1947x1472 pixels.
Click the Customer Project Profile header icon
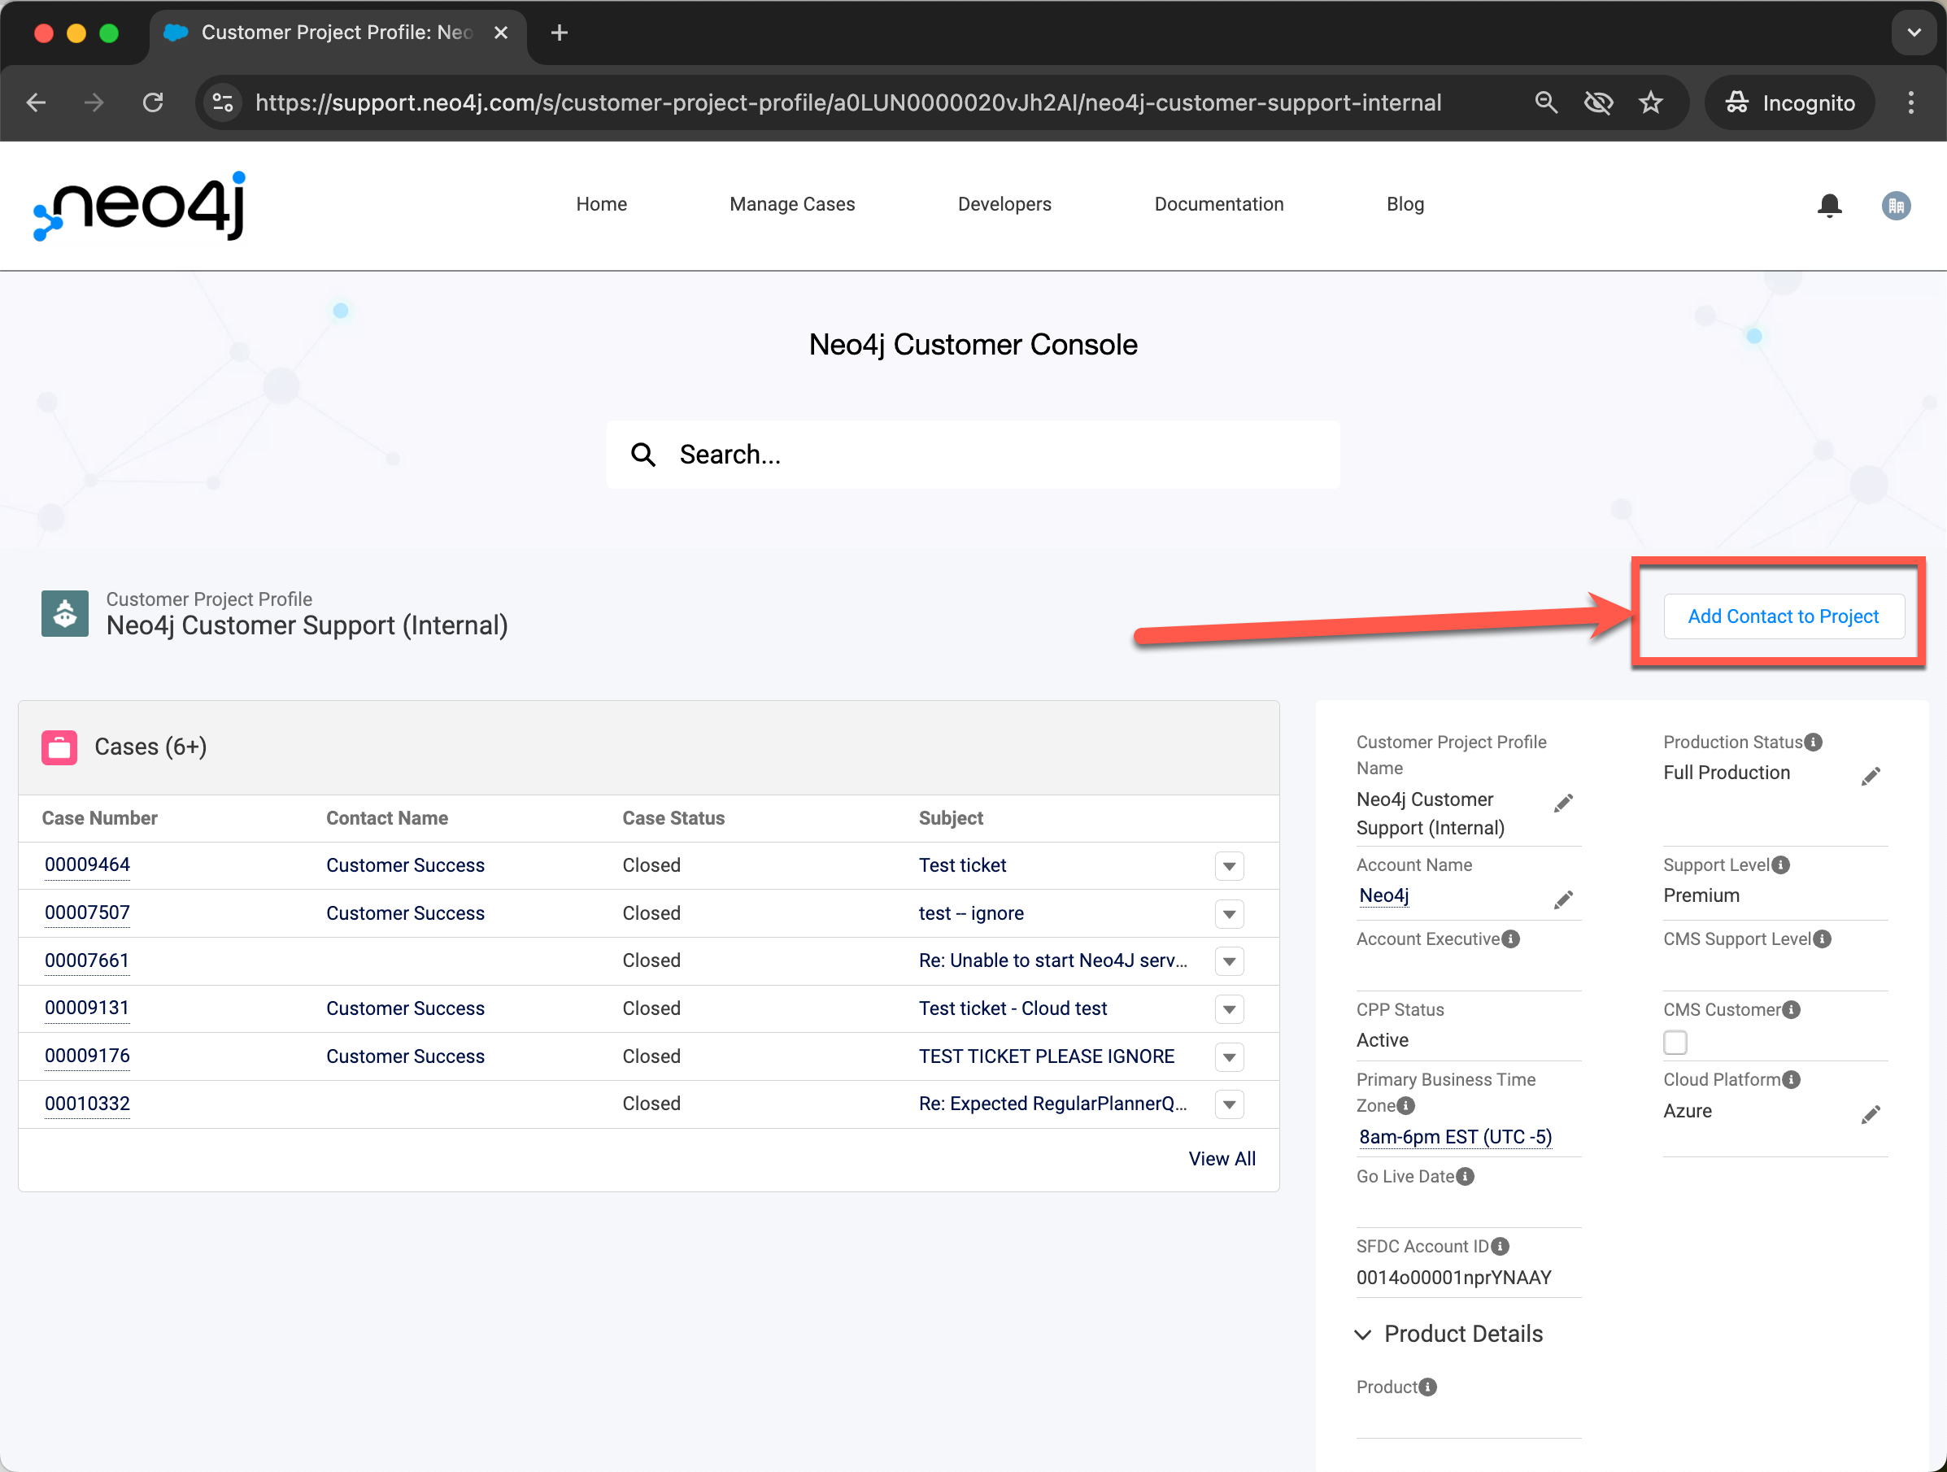[x=64, y=614]
